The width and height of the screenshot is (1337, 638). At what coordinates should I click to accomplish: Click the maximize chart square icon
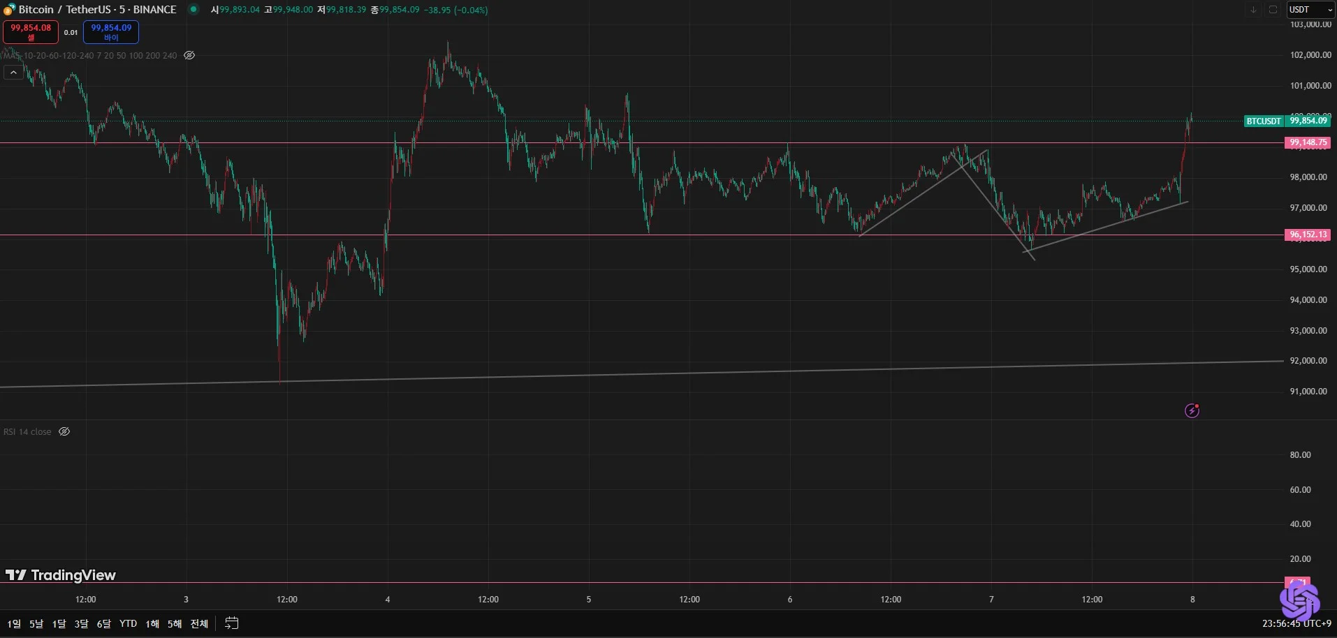coord(1273,10)
